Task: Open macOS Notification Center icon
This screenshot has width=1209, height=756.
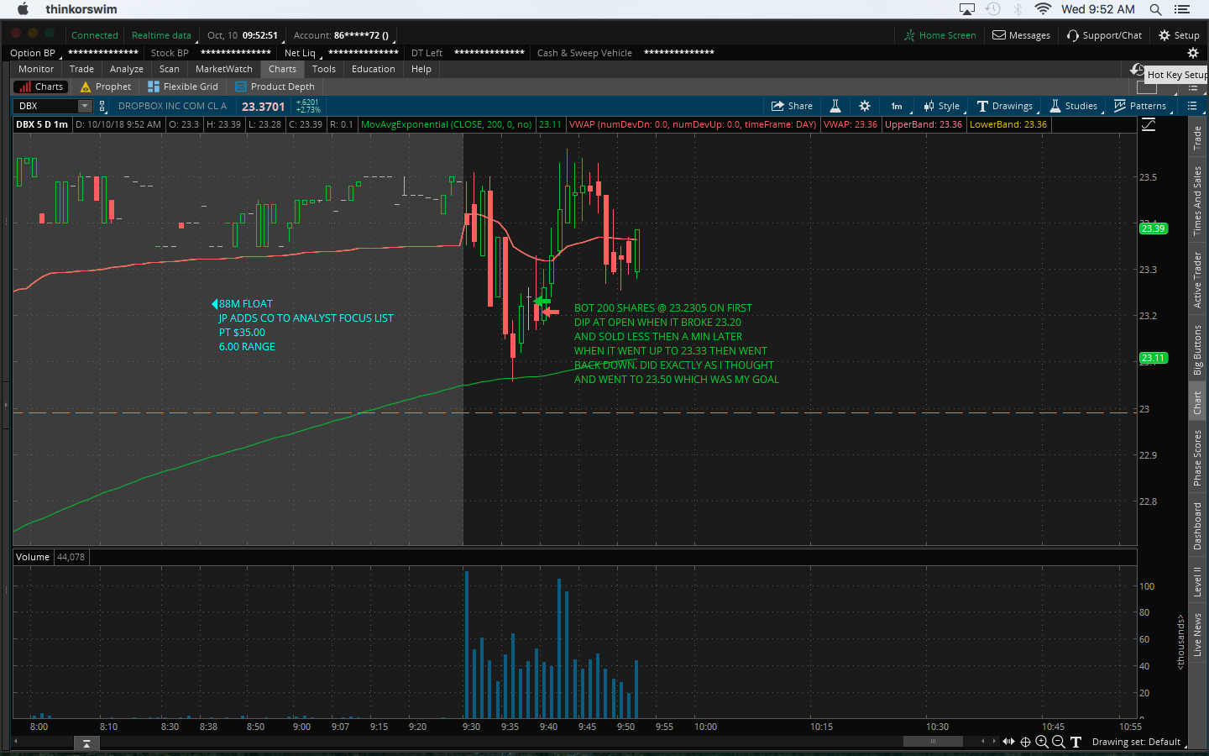Action: click(1182, 9)
